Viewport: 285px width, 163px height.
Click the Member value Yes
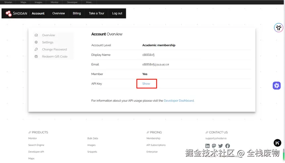point(145,74)
